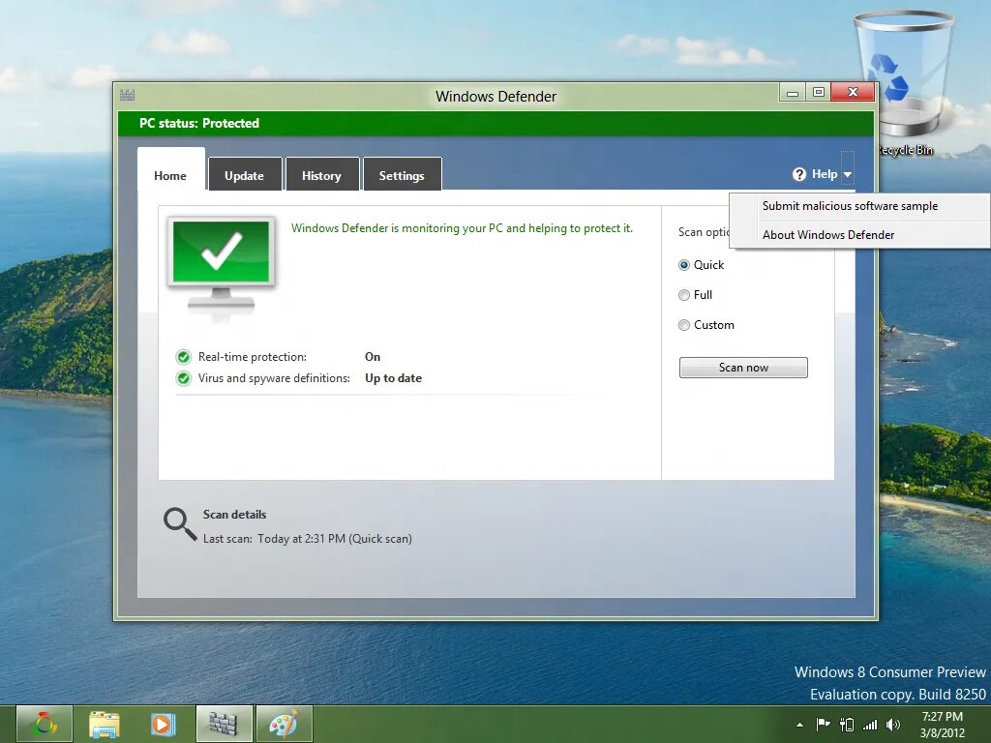This screenshot has width=991, height=743.
Task: Click the 'Up to date' definitions value
Action: click(x=393, y=378)
